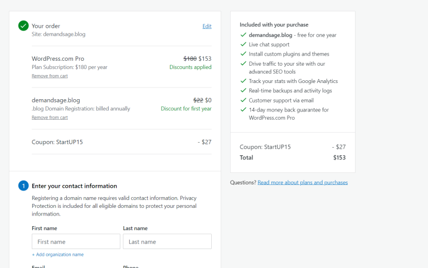Viewport: 428px width, 268px height.
Task: Click the Edit link for your order
Action: tap(207, 26)
